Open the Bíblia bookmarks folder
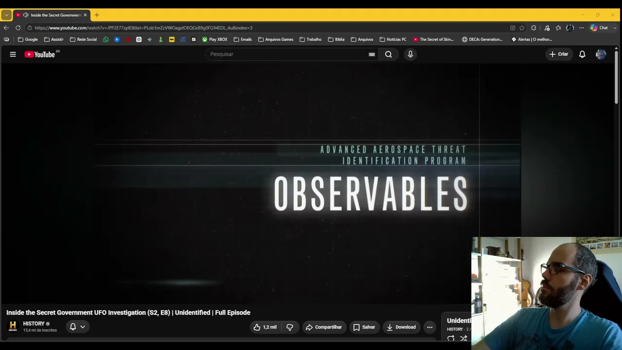Viewport: 622px width, 350px height. point(336,39)
